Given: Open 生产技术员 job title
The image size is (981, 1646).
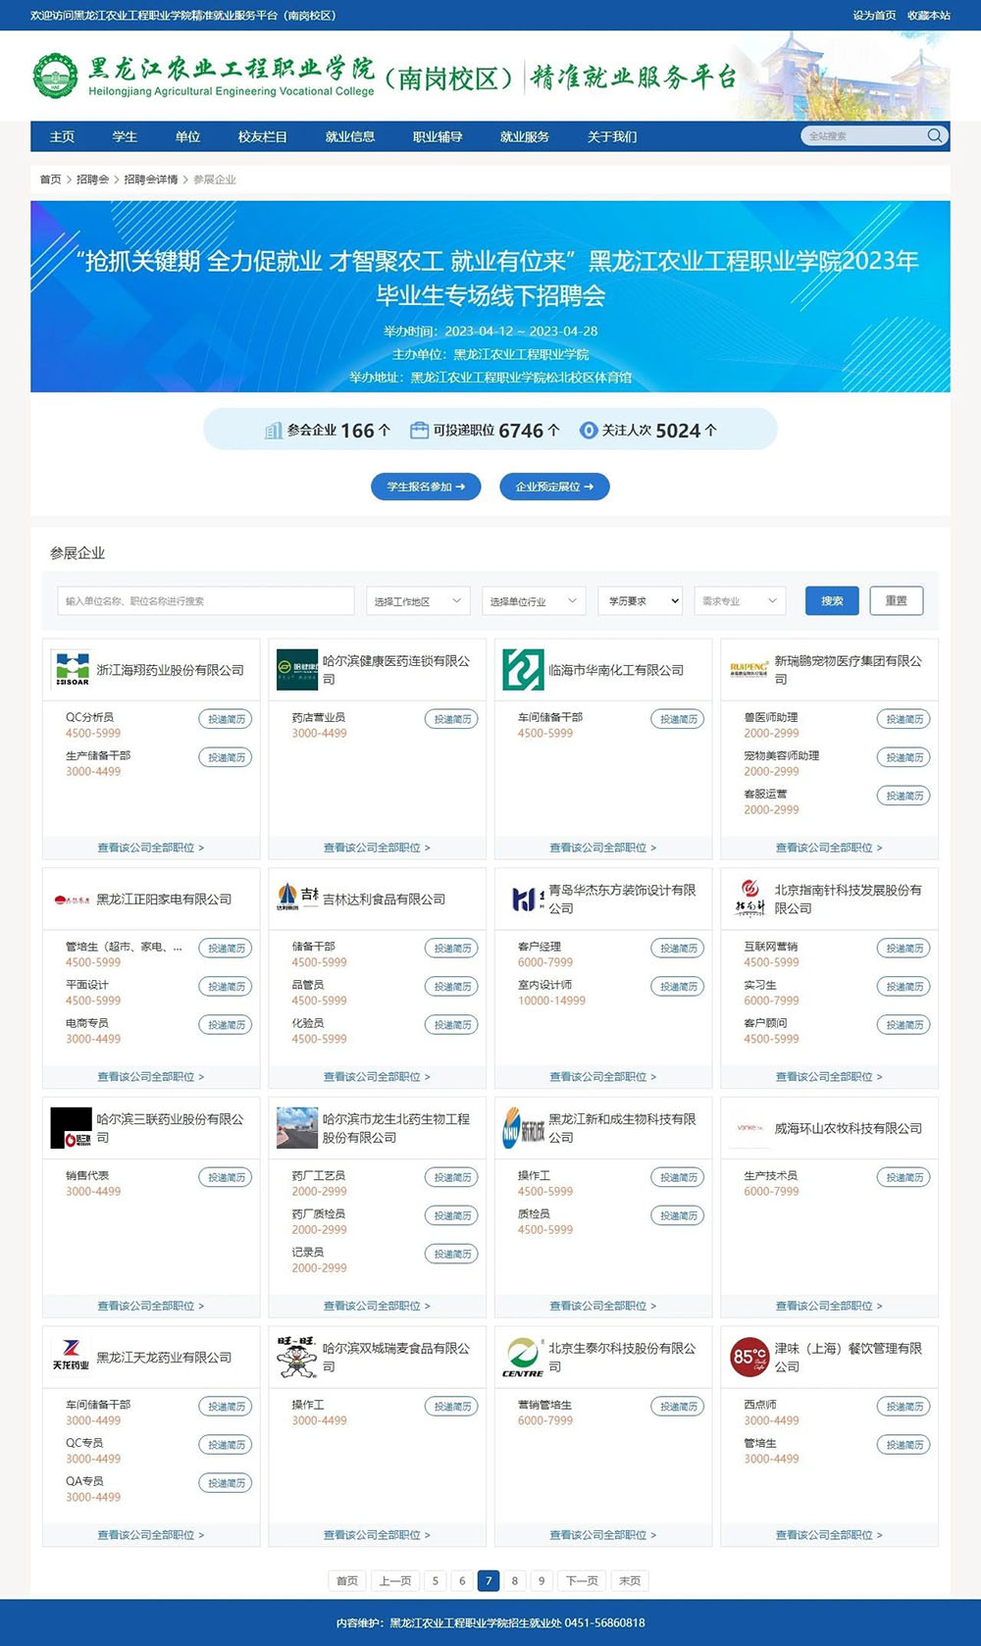Looking at the screenshot, I should (771, 1175).
